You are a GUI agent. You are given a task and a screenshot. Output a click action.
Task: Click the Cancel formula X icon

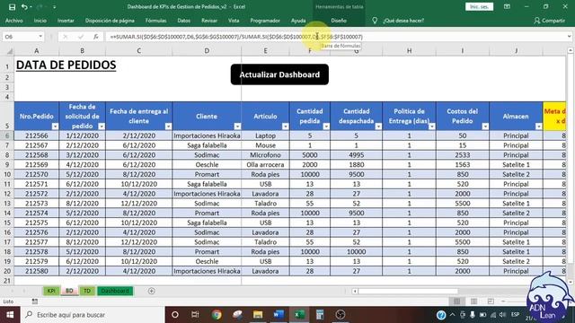(66, 37)
